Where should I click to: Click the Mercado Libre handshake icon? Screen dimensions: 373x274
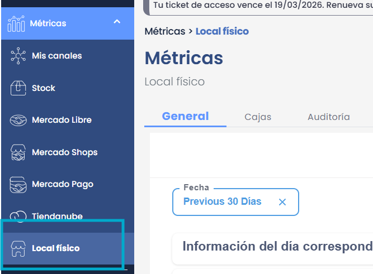tap(18, 120)
